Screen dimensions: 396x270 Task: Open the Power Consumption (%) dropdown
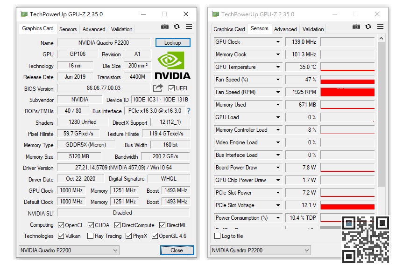click(278, 218)
